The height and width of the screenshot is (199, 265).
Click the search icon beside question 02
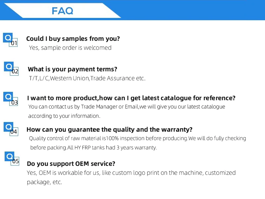click(9, 66)
